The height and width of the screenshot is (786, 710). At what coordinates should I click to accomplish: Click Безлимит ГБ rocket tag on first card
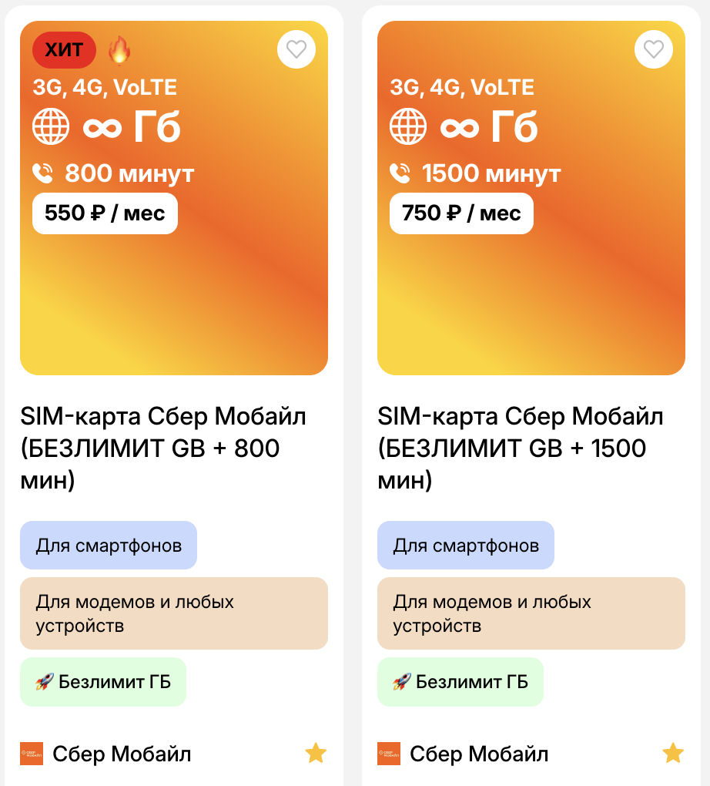103,682
